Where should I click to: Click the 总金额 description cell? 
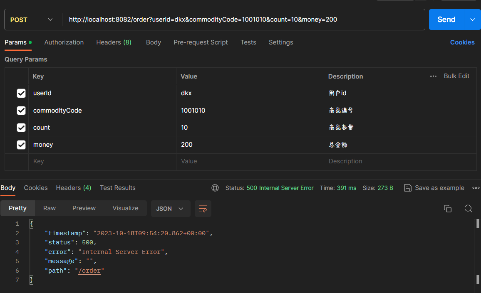coord(400,145)
